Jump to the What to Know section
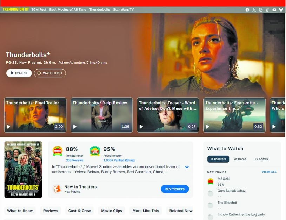 pyautogui.click(x=20, y=211)
